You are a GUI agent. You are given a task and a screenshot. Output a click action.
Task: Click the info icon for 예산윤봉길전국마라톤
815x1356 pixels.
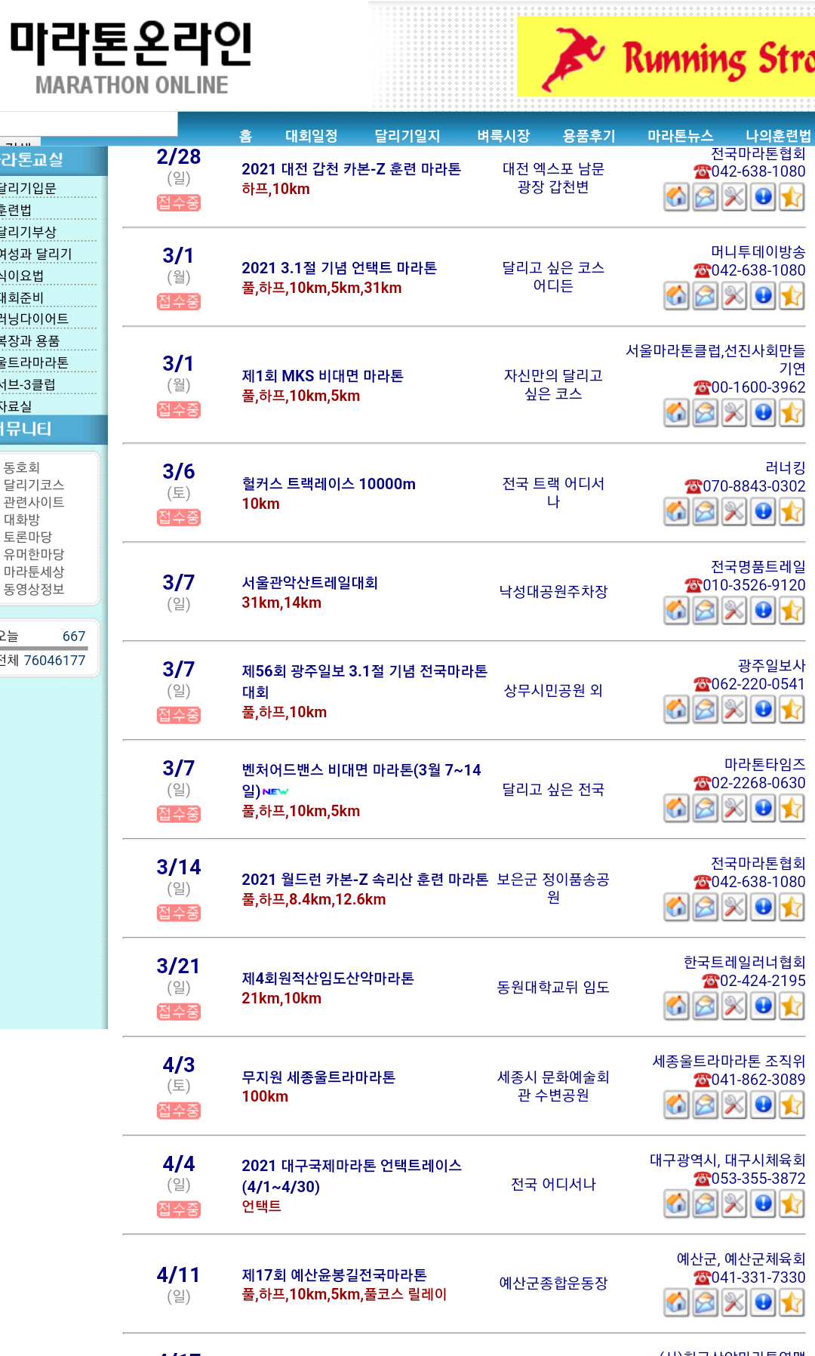(x=764, y=1302)
